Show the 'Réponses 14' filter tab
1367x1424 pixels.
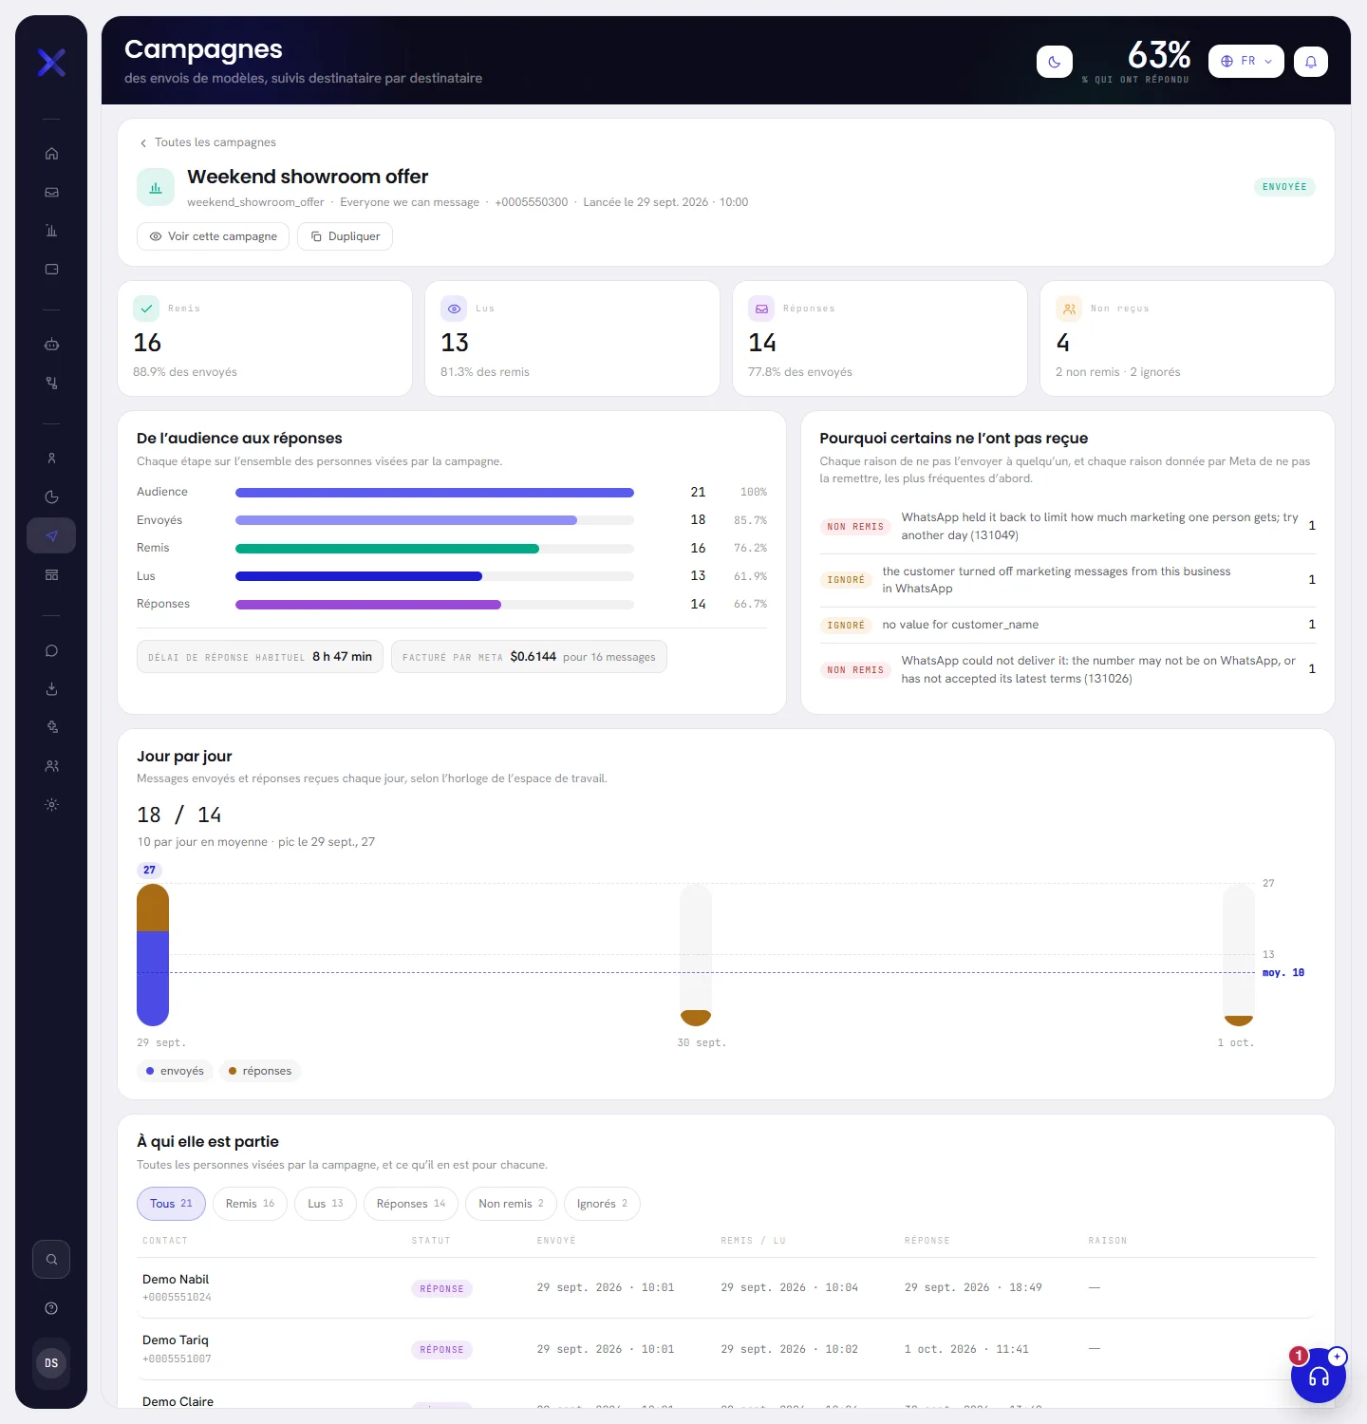click(411, 1204)
